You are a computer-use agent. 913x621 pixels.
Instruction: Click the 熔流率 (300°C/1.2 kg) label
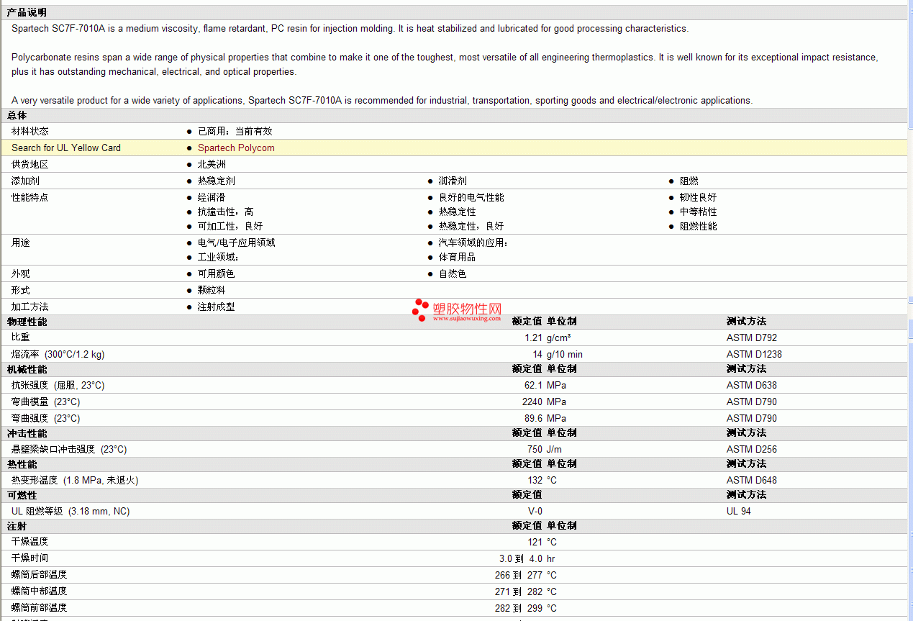pos(58,354)
